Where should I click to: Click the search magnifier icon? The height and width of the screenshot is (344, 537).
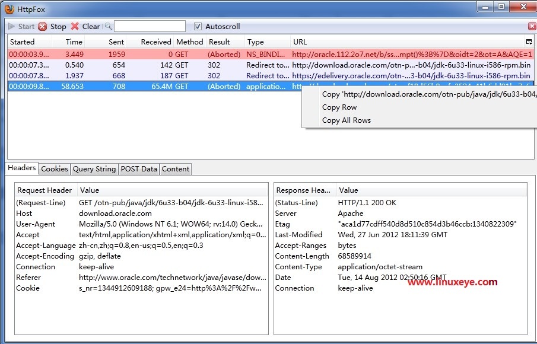(x=108, y=26)
